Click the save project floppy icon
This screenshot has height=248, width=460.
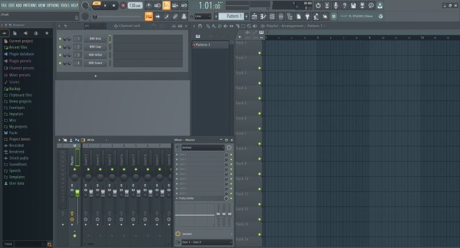click(x=353, y=5)
